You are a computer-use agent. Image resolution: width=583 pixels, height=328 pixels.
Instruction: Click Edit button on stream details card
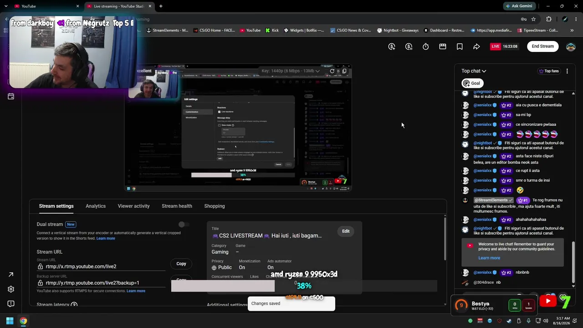coord(346,231)
